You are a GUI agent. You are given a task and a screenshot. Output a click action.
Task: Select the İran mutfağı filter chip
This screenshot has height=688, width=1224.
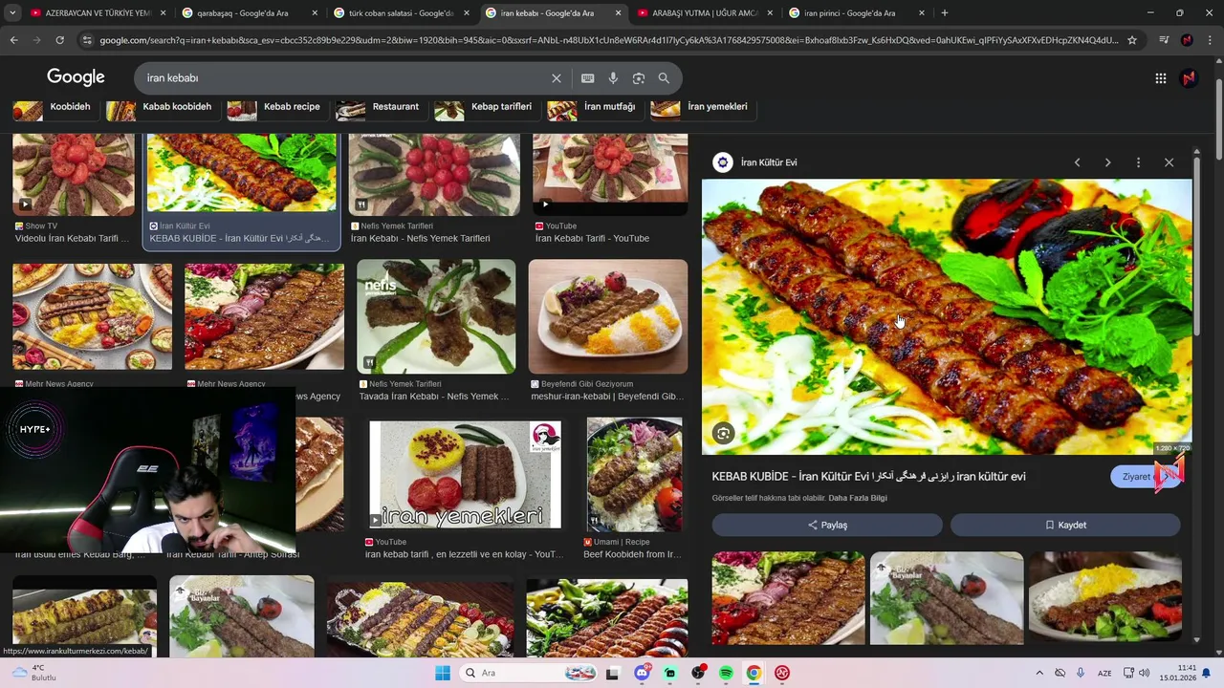[594, 107]
